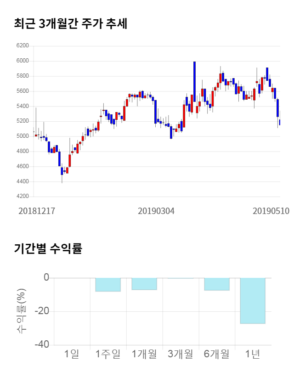Screen dimensions: 294x372
Task: Click the 20181217 date label
Action: (37, 211)
